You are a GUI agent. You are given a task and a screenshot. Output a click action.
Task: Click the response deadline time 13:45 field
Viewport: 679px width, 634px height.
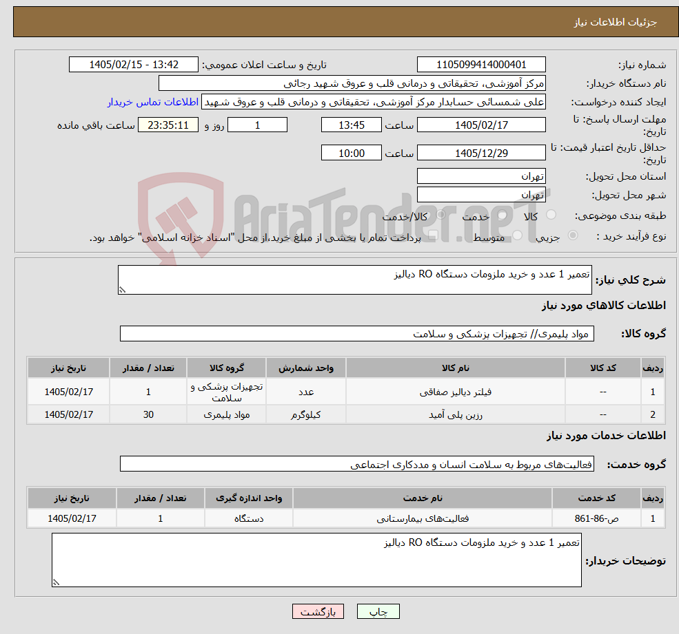click(351, 125)
